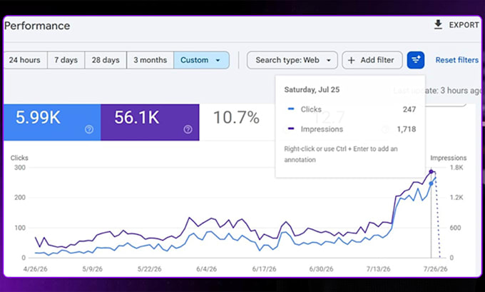
Task: Click the blue clicks data point marker
Action: click(431, 184)
